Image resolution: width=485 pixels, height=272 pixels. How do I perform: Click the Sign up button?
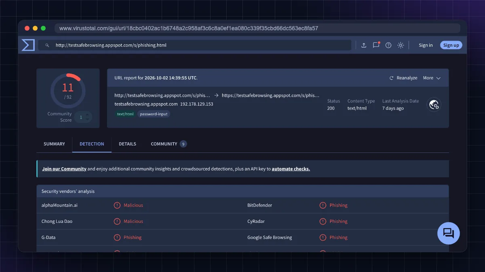[451, 45]
